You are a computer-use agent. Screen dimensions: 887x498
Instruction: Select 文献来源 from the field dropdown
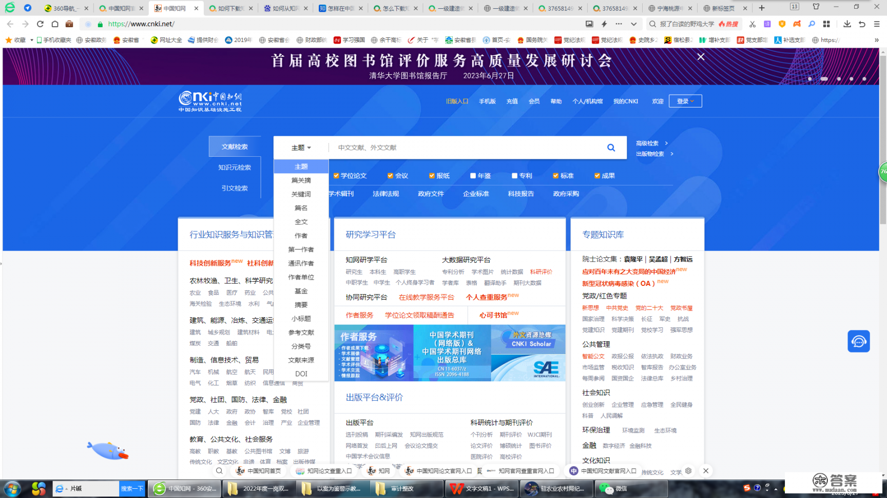[301, 360]
